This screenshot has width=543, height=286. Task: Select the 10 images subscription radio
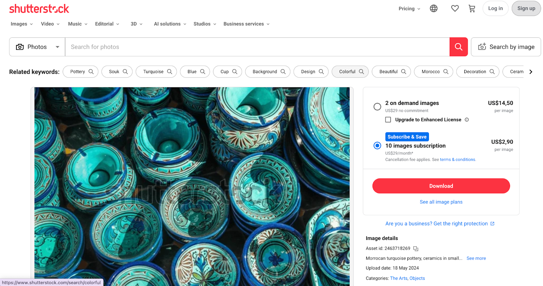click(377, 146)
